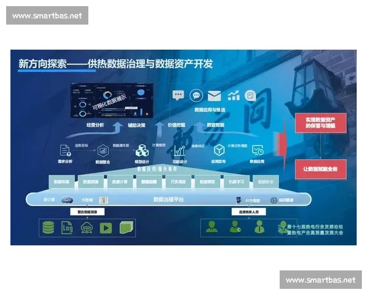Image resolution: width=368 pixels, height=295 pixels.
Task: Click the 数据整合 hexagon icon
Action: (x=103, y=151)
